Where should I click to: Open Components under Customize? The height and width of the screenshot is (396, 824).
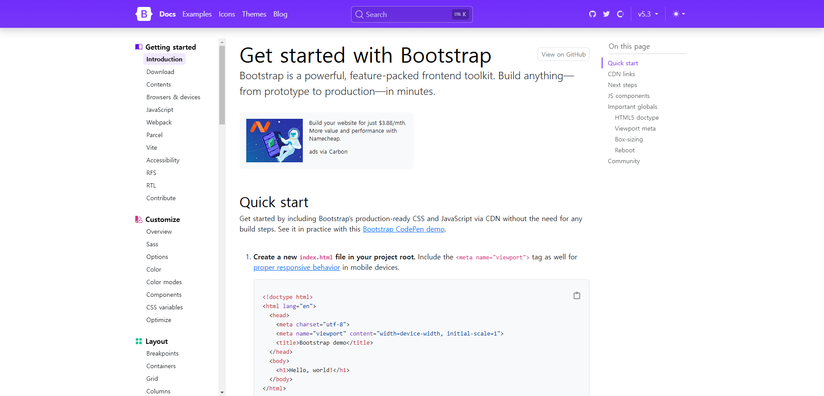pos(164,295)
